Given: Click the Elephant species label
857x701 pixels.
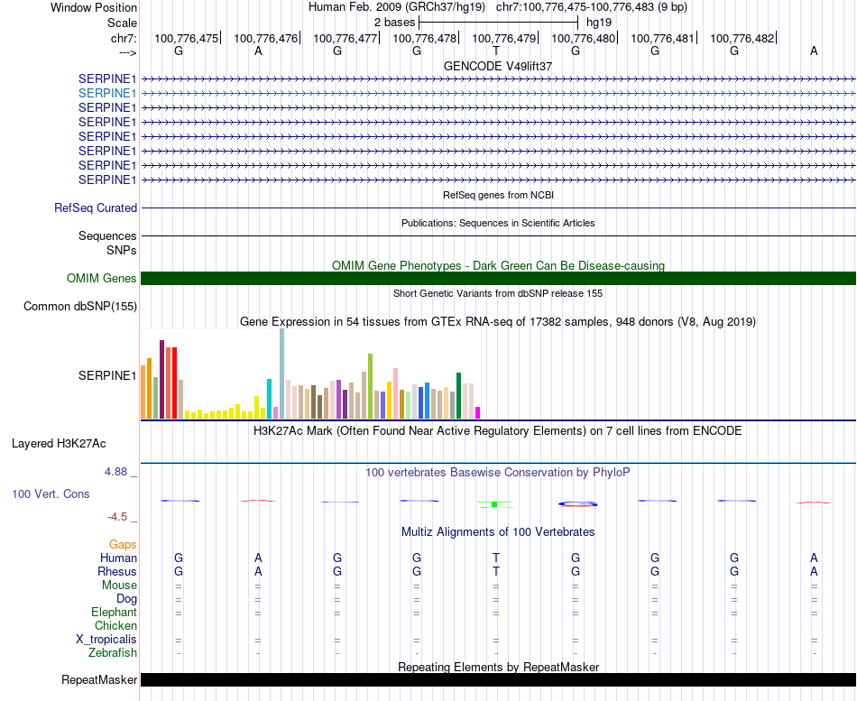Looking at the screenshot, I should [x=115, y=613].
